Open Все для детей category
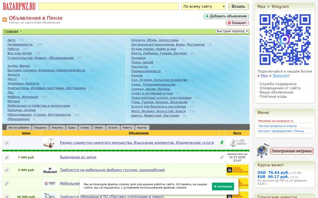318x198 pixels. tap(19, 53)
